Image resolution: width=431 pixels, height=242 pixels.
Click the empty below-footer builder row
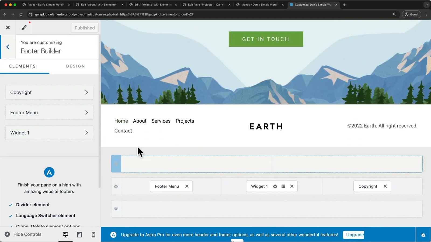pos(272,209)
